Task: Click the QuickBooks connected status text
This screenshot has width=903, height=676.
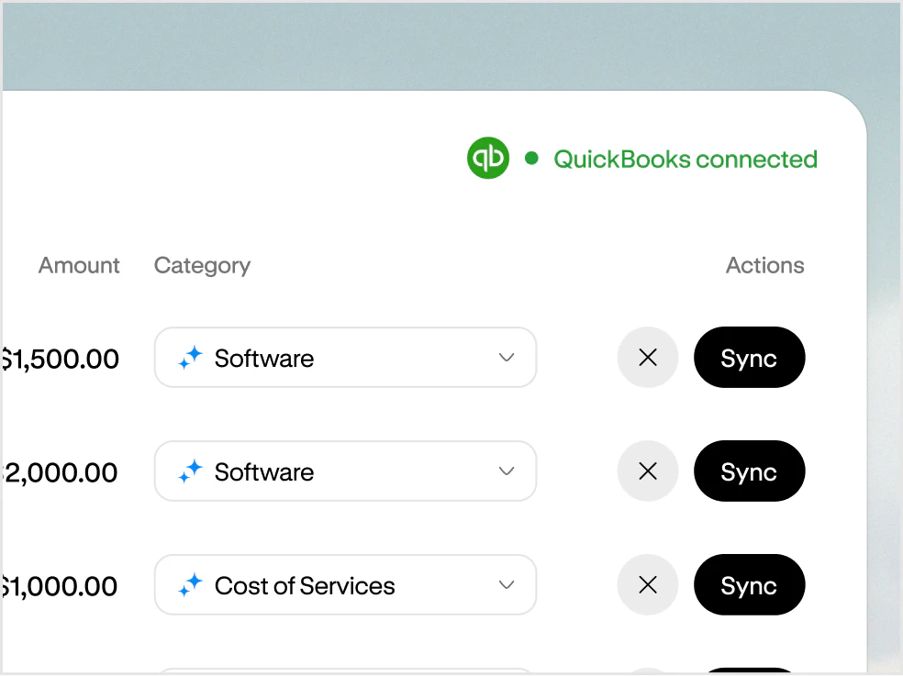Action: (x=686, y=160)
